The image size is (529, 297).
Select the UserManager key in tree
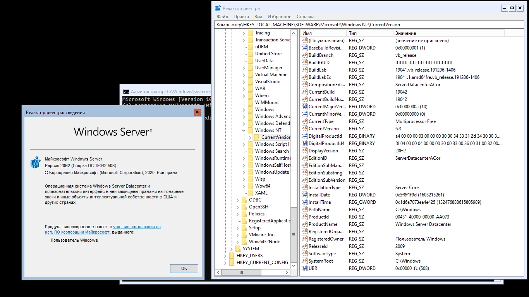269,68
